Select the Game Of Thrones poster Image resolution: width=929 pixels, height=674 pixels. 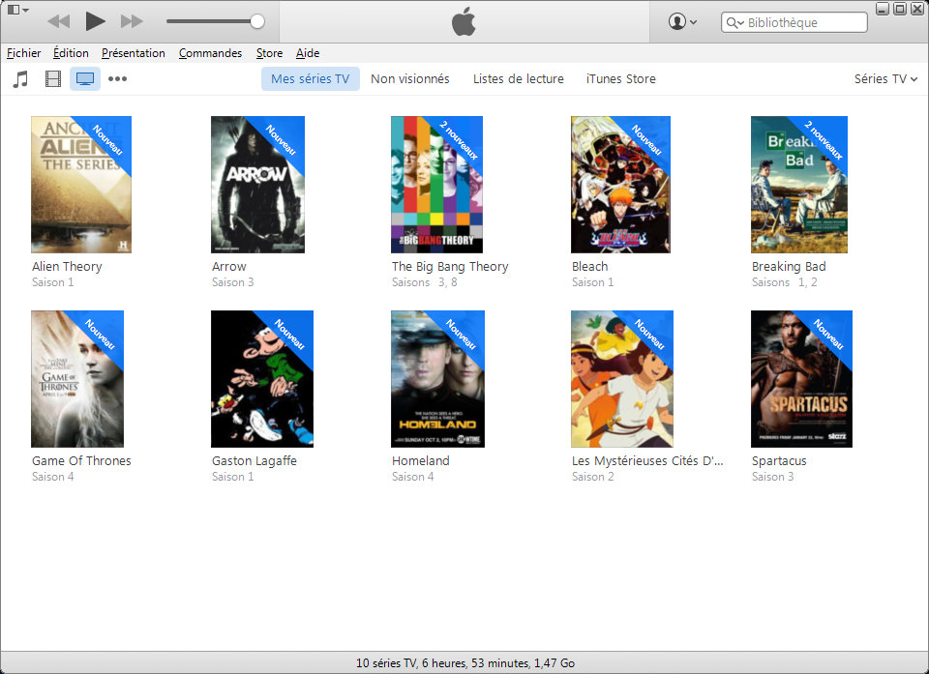[77, 378]
